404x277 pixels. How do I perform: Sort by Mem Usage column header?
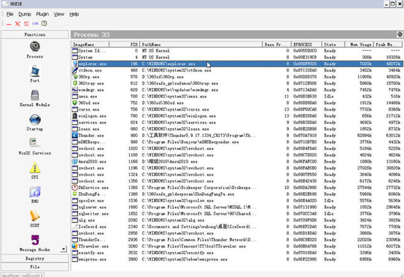tap(355, 45)
